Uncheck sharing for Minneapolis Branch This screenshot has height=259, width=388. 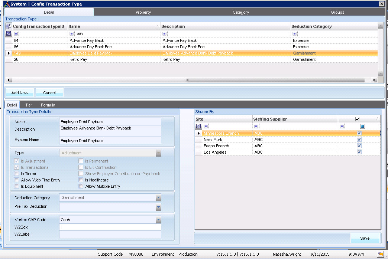click(359, 133)
